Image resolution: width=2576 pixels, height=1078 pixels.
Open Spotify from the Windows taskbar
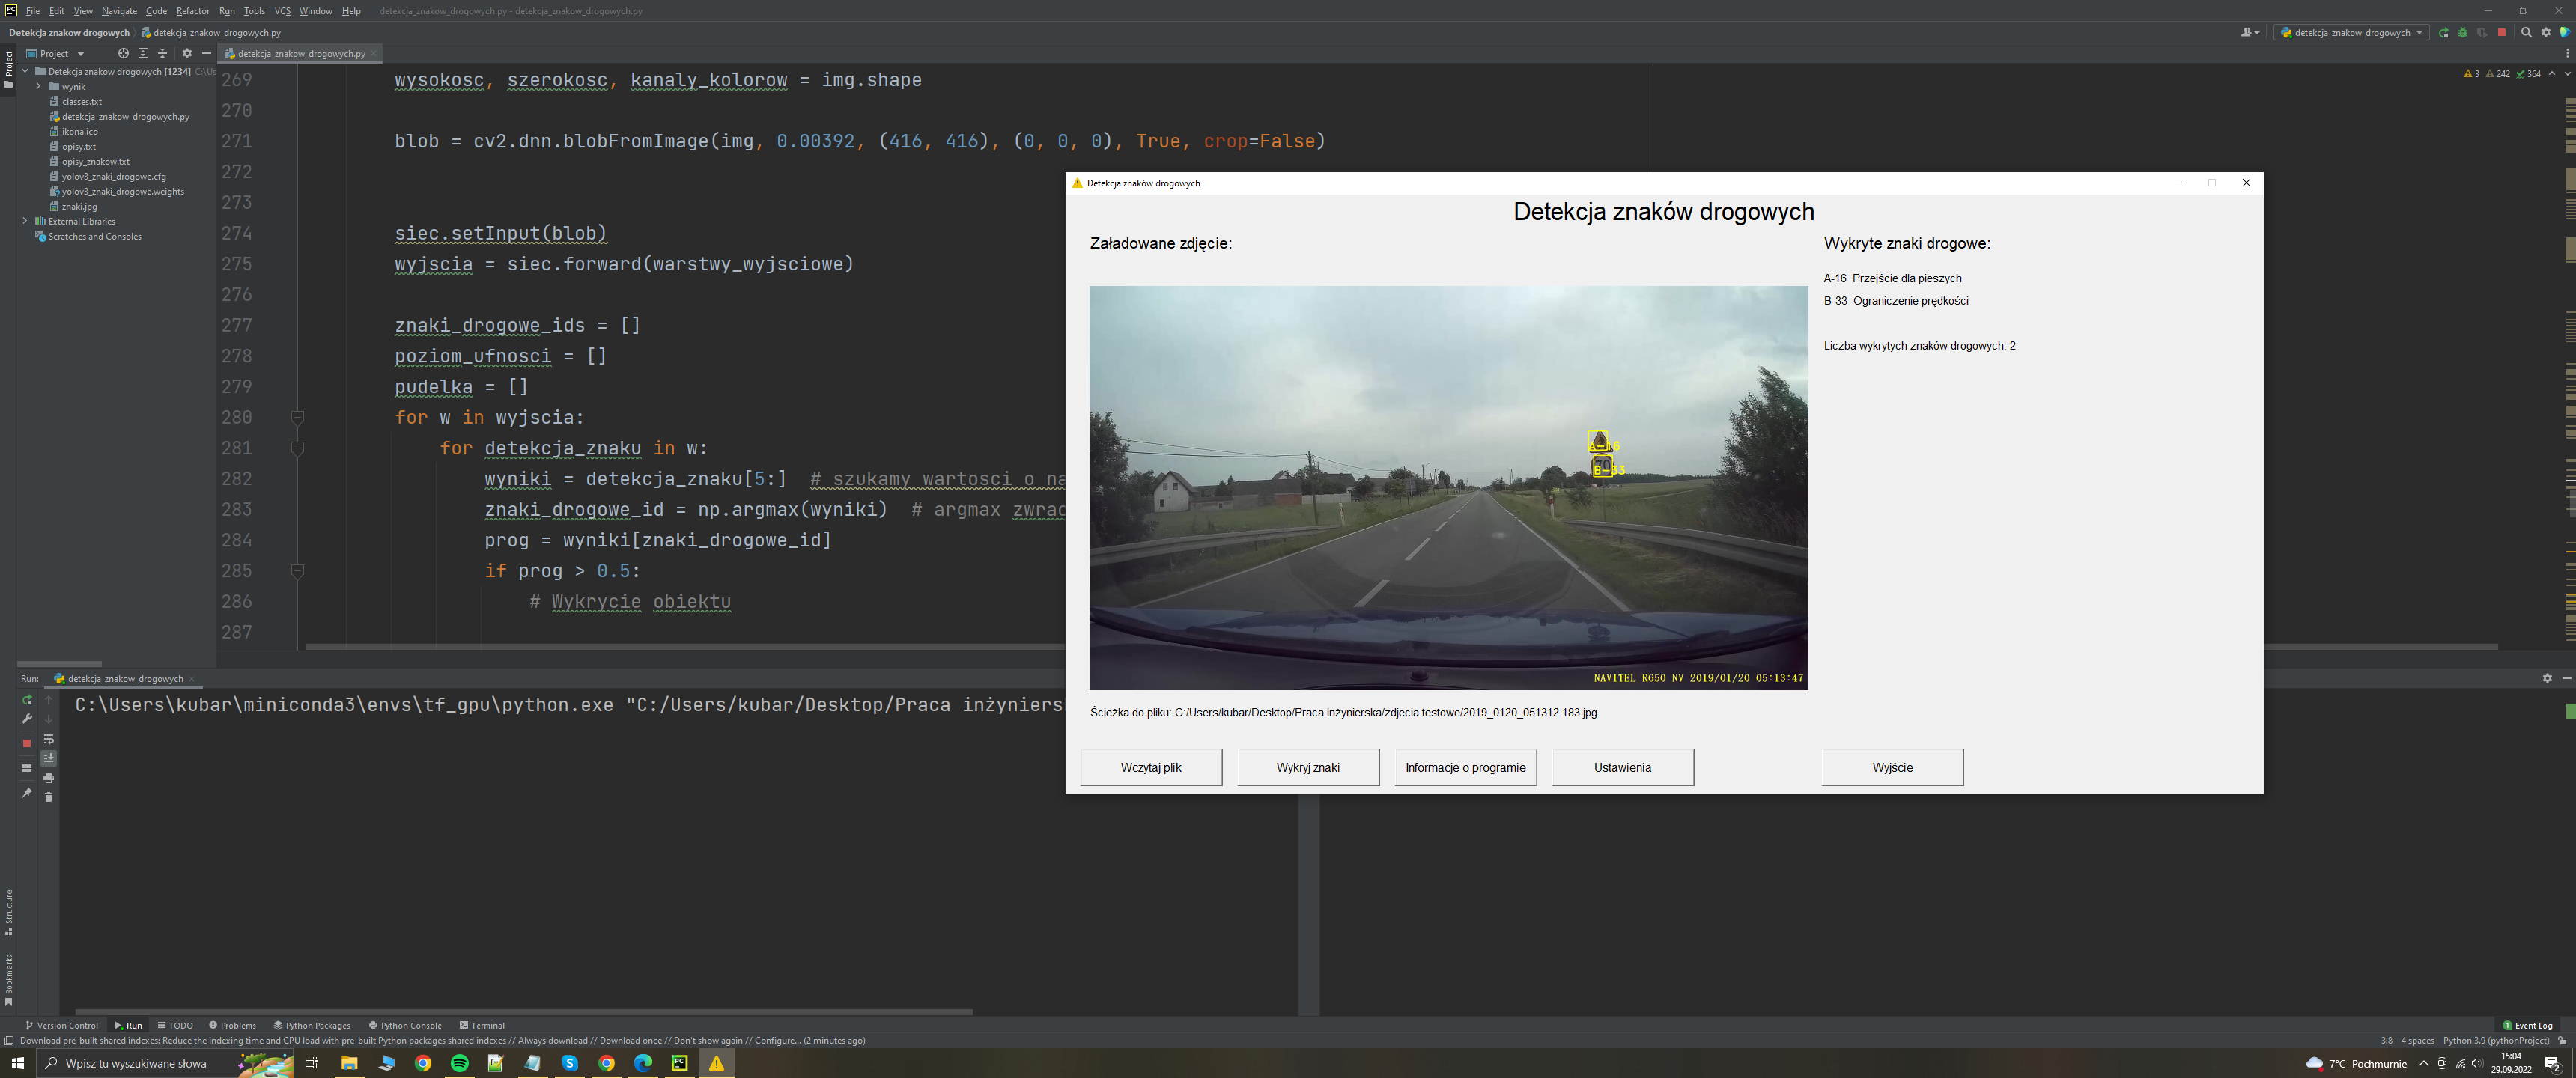click(459, 1063)
